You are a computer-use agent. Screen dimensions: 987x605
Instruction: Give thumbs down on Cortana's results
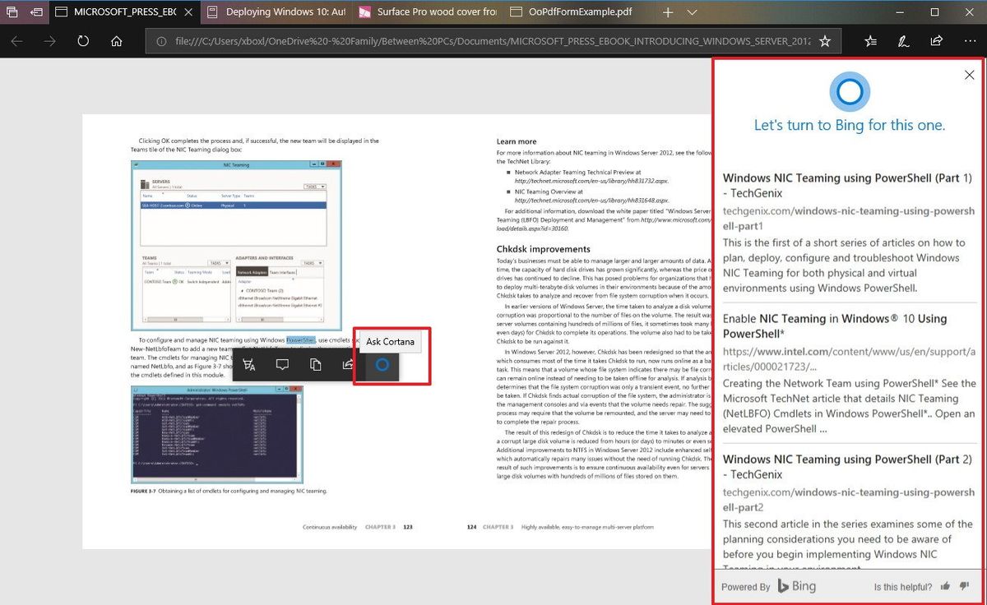(965, 586)
